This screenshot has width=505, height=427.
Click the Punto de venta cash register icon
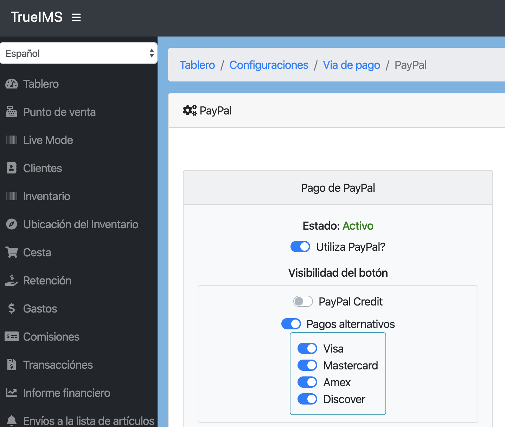click(x=12, y=112)
